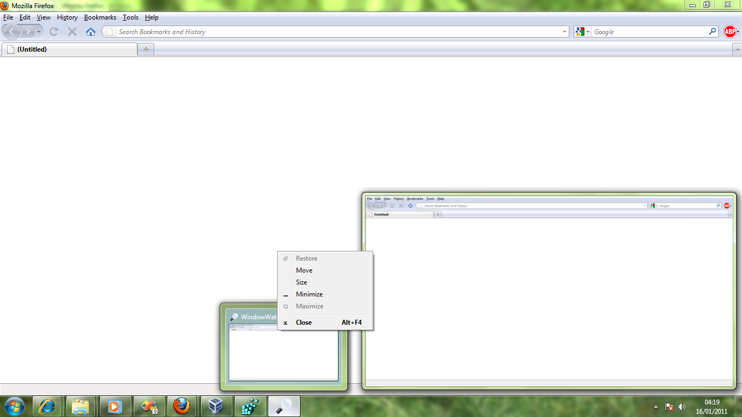
Task: Open VirtualBox from the taskbar
Action: point(217,406)
